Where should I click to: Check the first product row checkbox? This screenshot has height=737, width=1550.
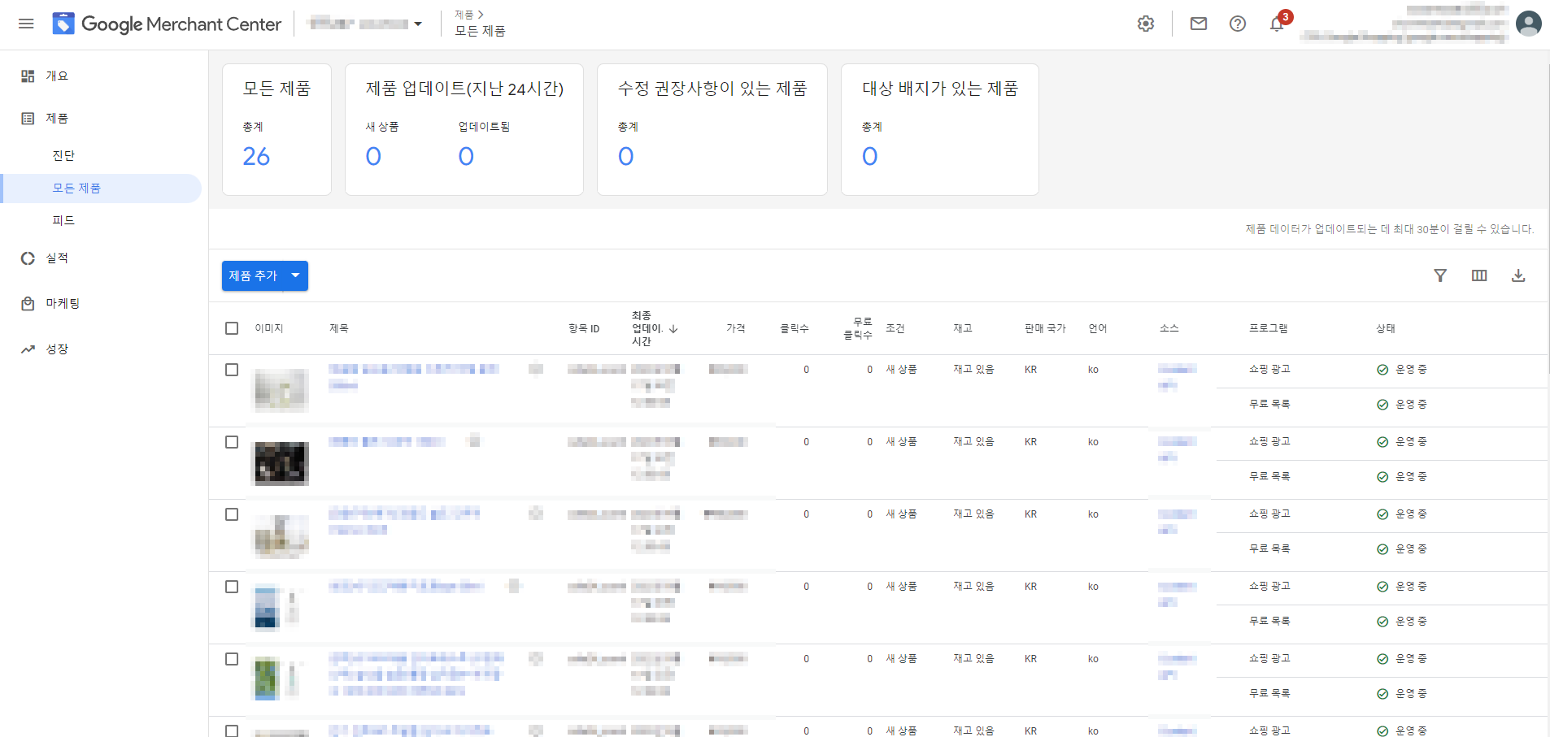point(232,370)
